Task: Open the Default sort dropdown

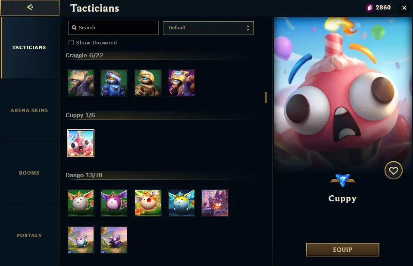Action: (x=208, y=28)
